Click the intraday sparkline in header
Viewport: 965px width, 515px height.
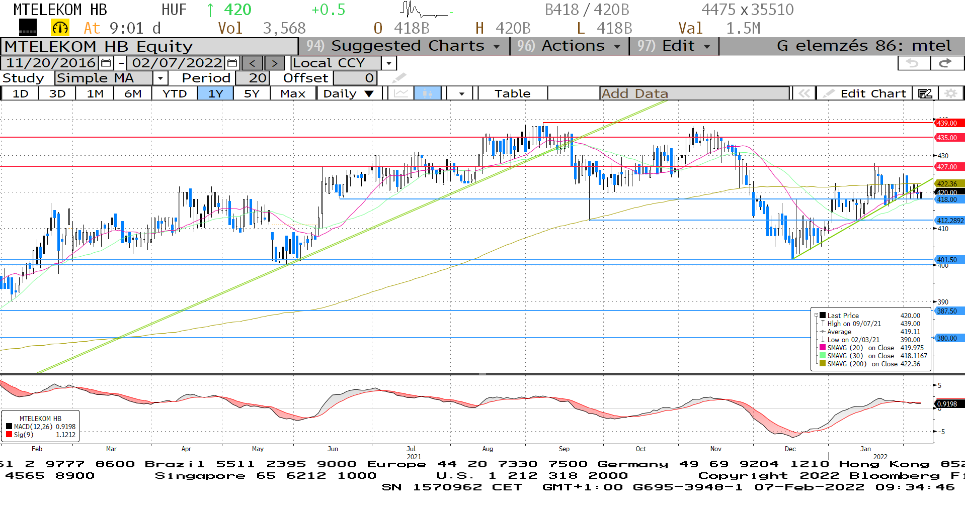point(427,10)
